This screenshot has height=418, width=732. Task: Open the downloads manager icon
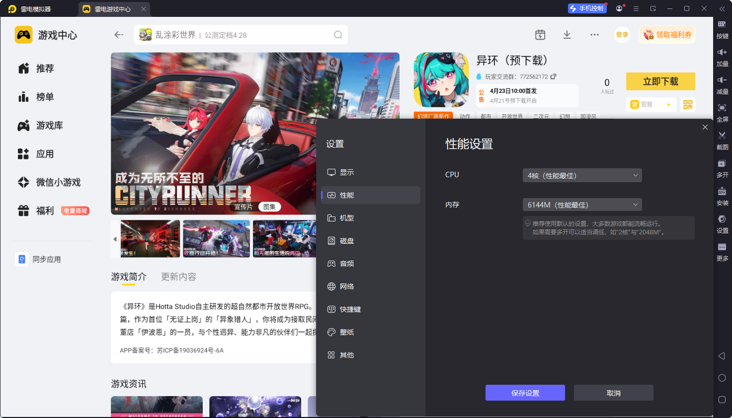(567, 35)
